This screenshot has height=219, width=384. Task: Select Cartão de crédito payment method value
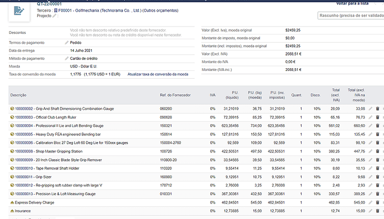(83, 59)
